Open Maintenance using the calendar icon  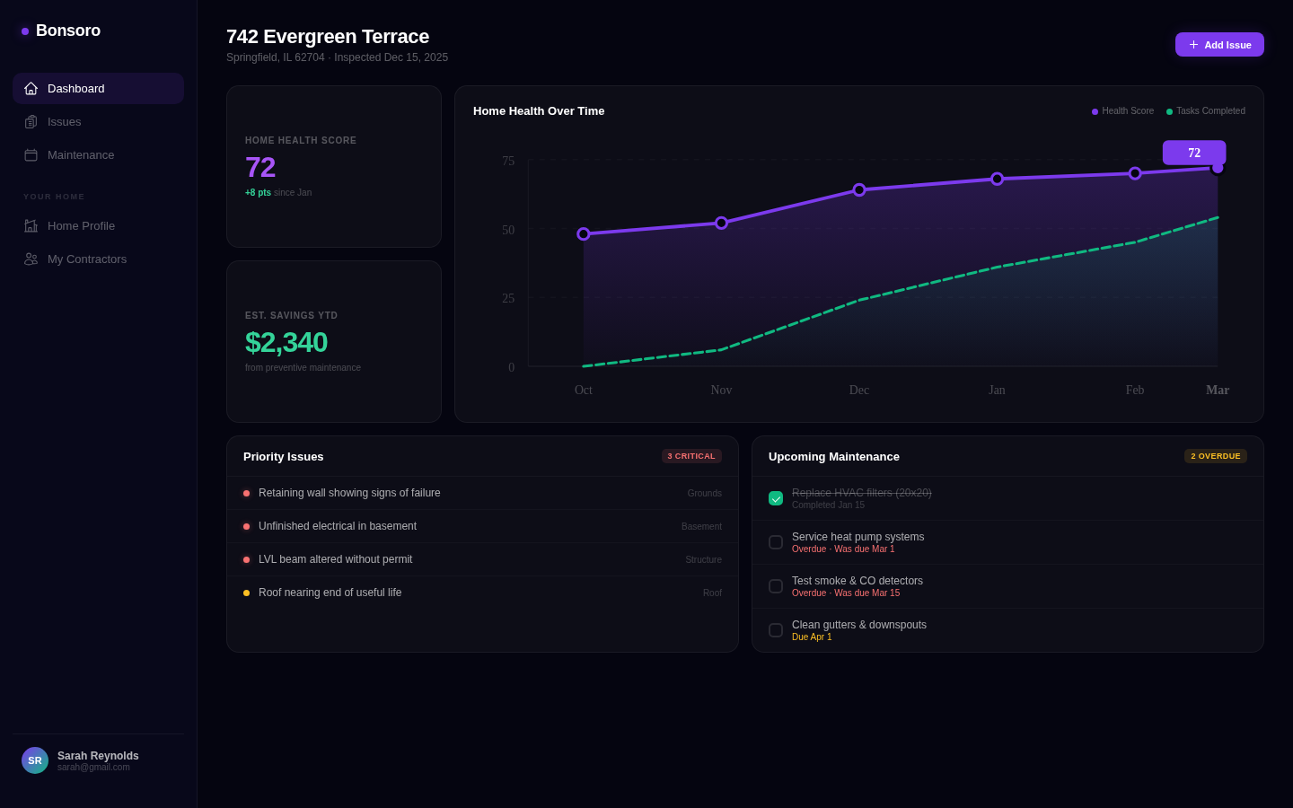[x=30, y=154]
